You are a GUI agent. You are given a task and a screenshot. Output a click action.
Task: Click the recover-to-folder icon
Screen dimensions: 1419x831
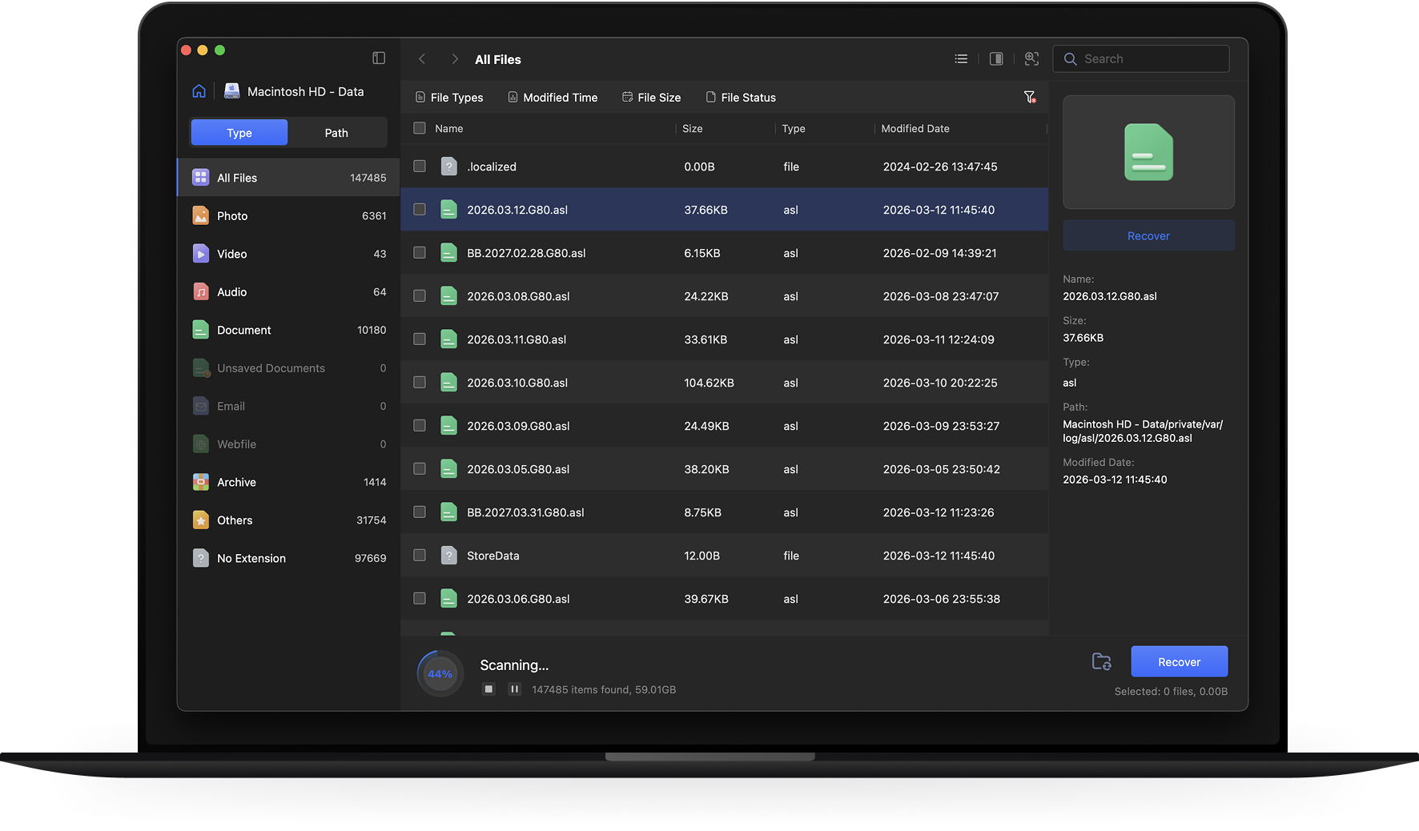click(1101, 662)
